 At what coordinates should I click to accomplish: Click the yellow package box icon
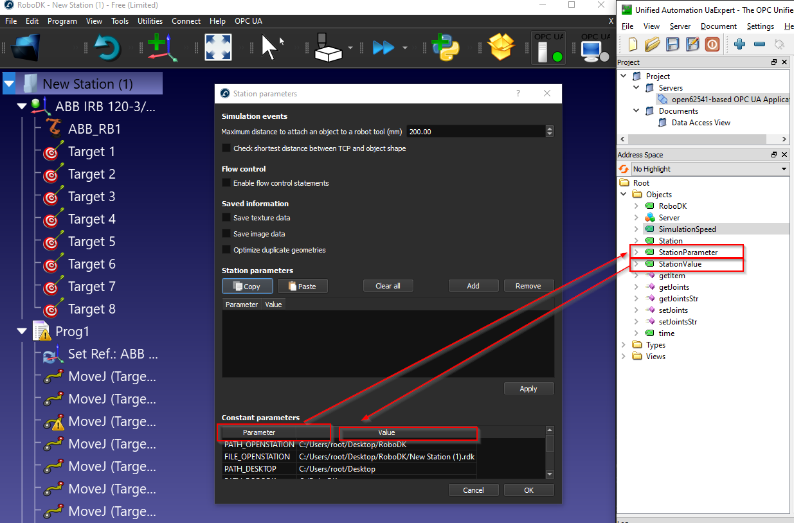(x=502, y=48)
